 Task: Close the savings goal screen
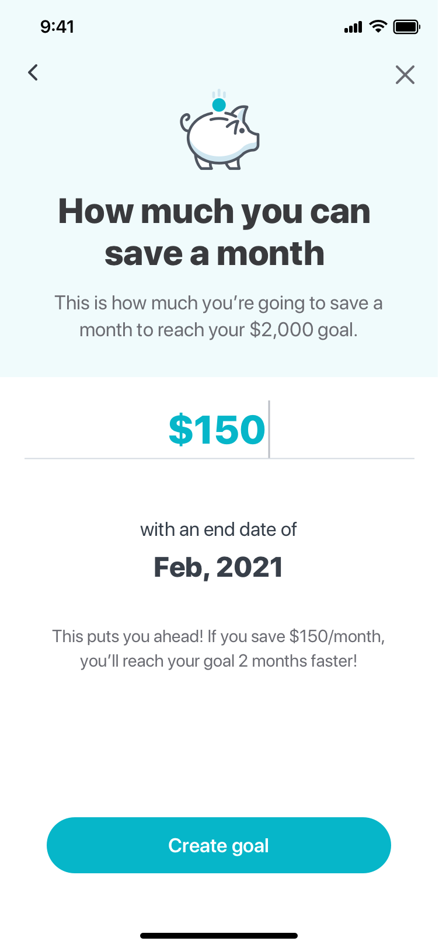click(405, 75)
